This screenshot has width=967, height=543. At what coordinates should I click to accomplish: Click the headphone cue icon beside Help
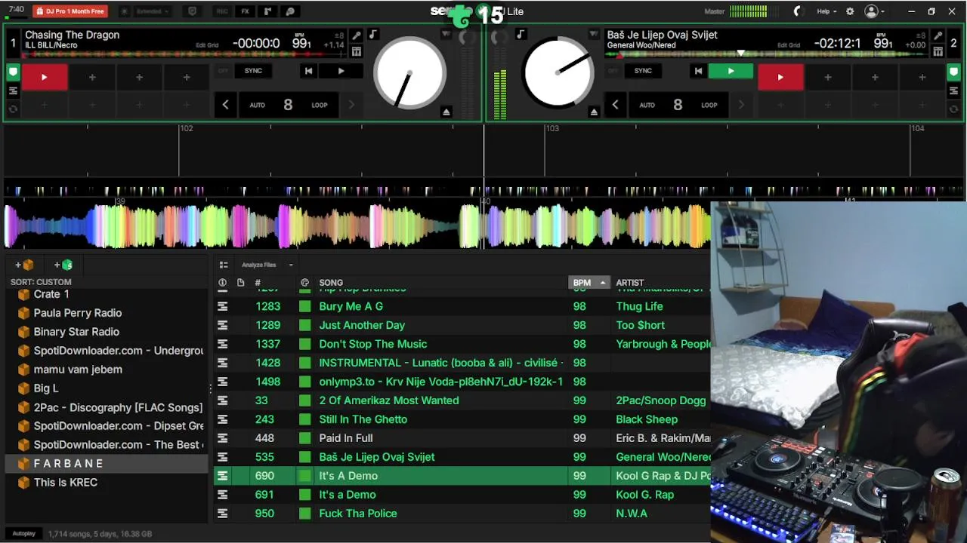pos(797,11)
